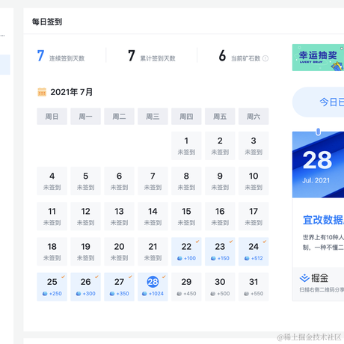This screenshot has width=344, height=344.
Task: Click the checkmark on July 22 cell
Action: [197, 242]
